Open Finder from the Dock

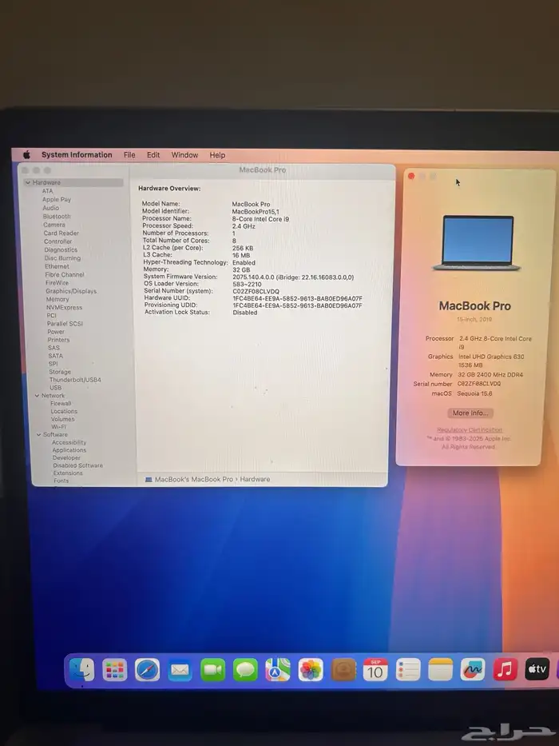tap(81, 670)
